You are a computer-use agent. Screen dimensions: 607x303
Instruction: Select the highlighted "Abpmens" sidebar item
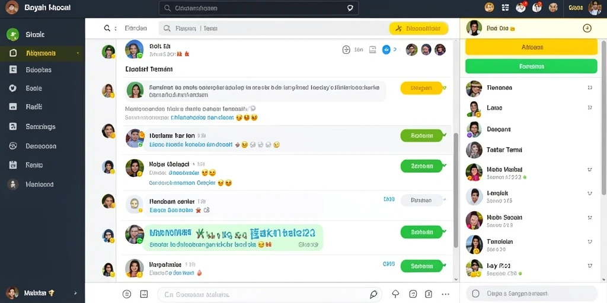tap(42, 53)
